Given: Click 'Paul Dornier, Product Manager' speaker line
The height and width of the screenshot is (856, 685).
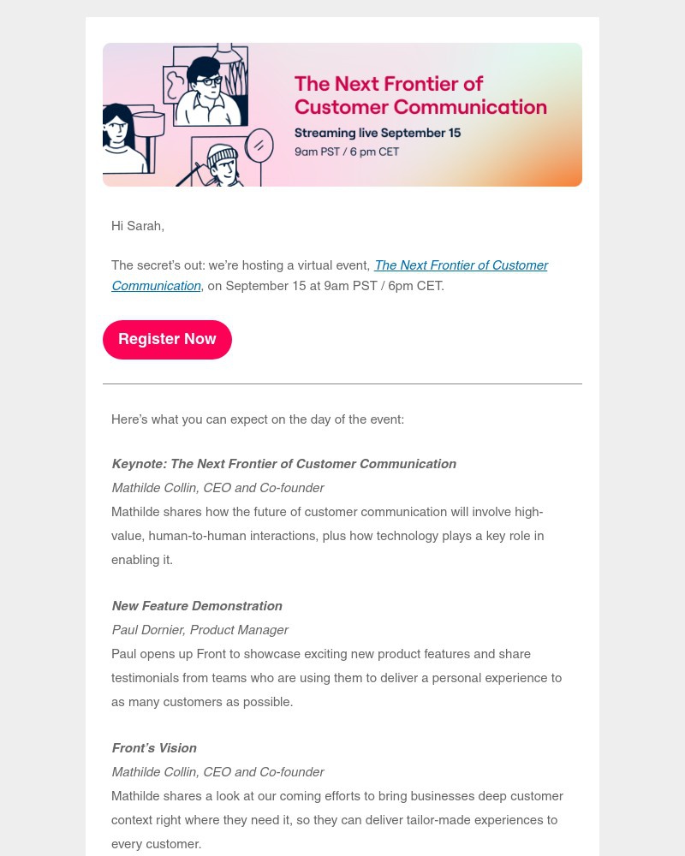Looking at the screenshot, I should (x=200, y=630).
